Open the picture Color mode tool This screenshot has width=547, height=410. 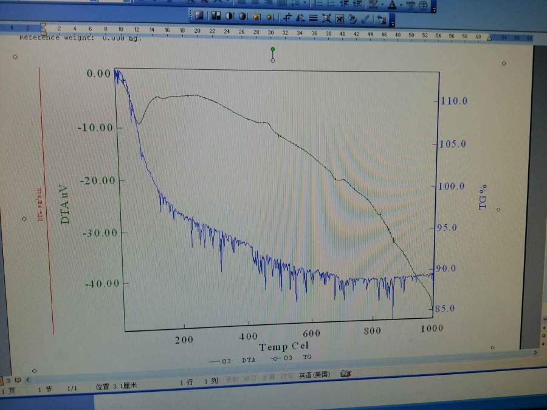[216, 16]
